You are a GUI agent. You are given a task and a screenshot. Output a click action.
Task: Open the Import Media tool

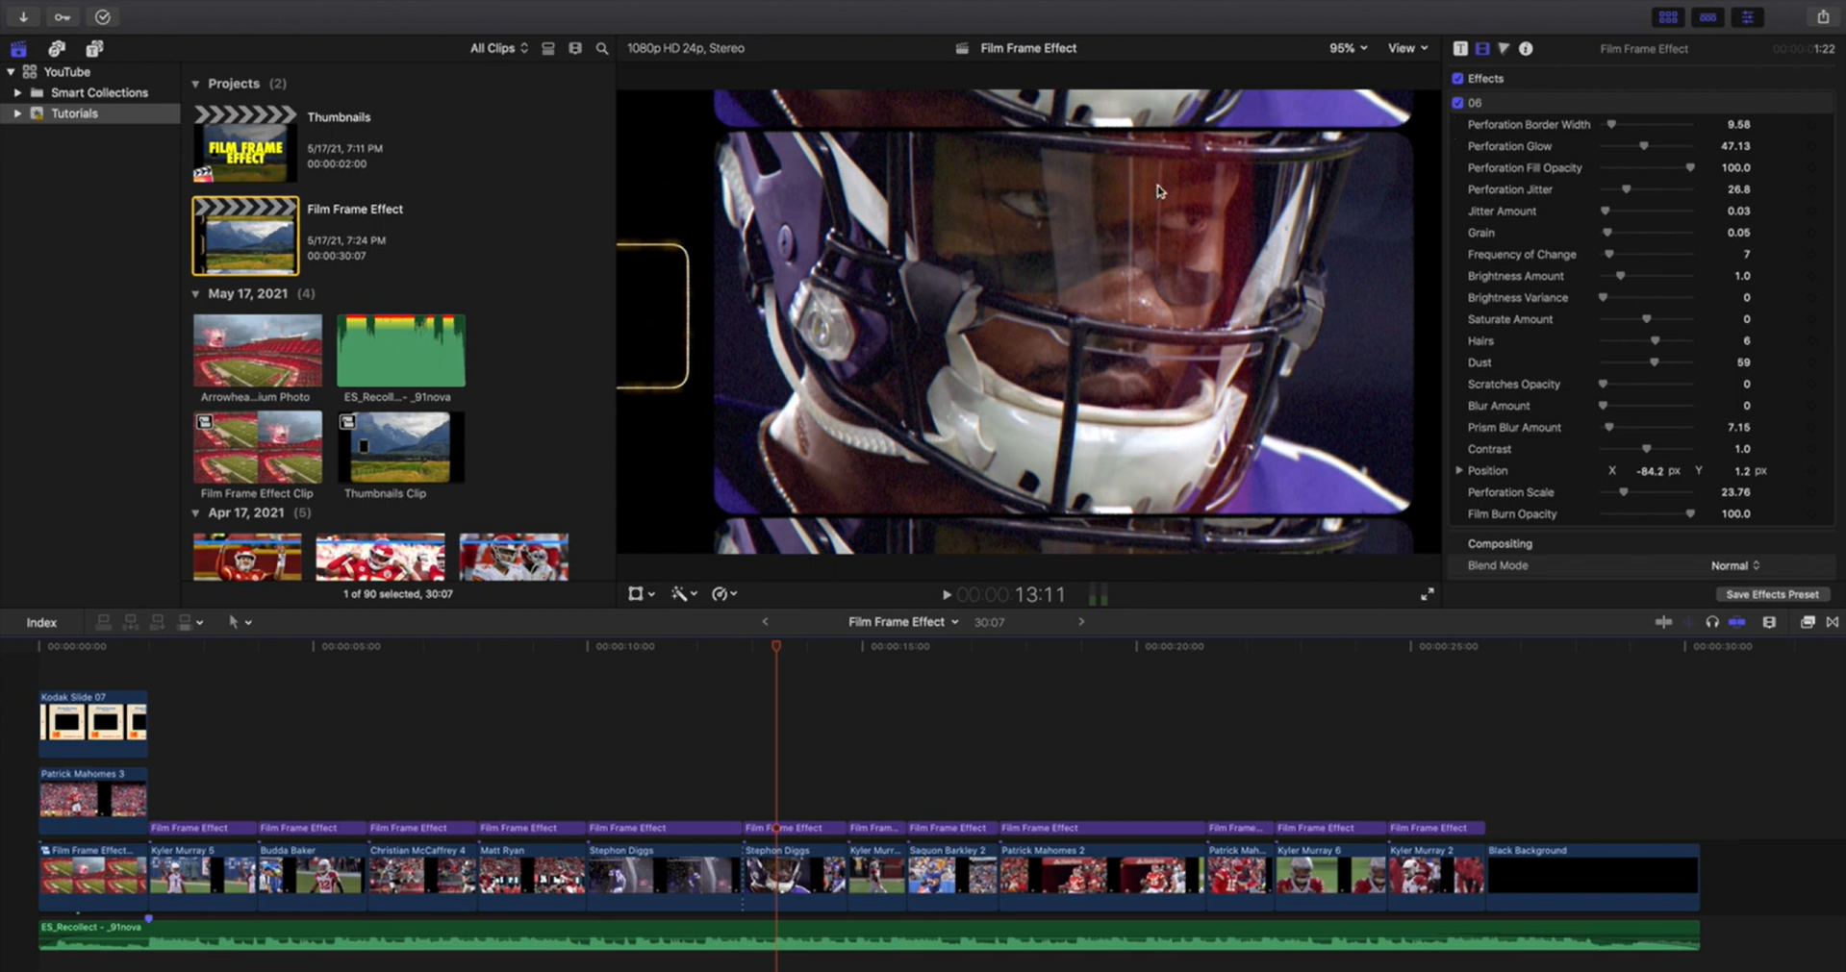23,16
